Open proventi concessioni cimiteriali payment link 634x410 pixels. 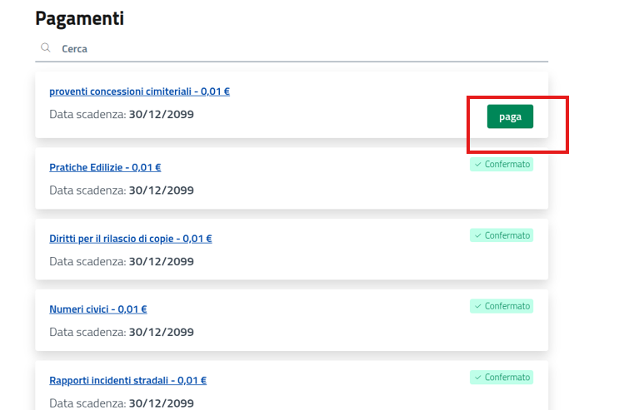coord(139,91)
